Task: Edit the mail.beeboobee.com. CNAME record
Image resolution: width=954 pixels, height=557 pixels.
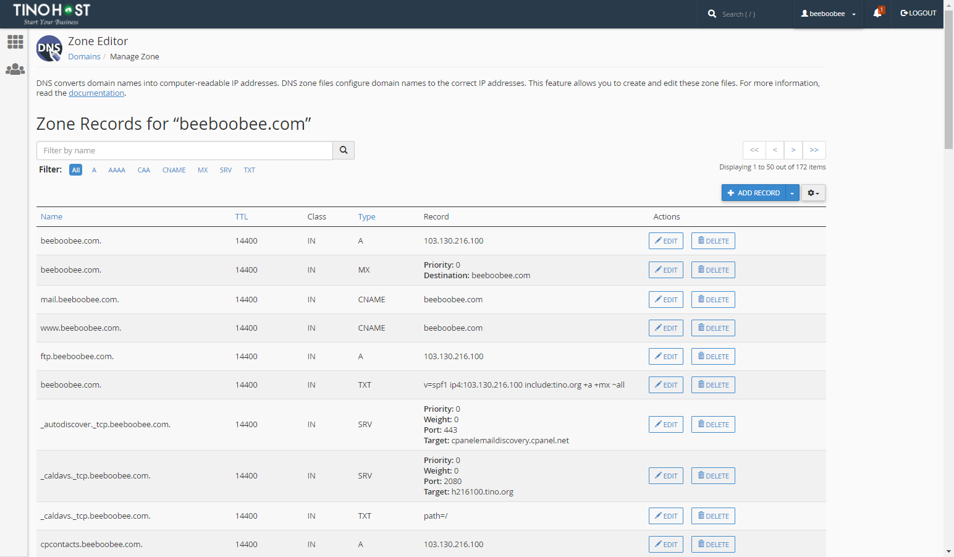Action: click(666, 300)
